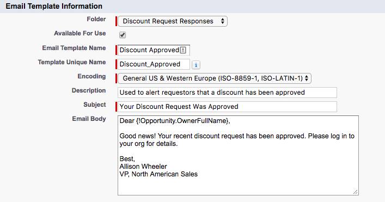Click into the Description text field
Viewport: 385px width, 202px height.
click(x=227, y=93)
